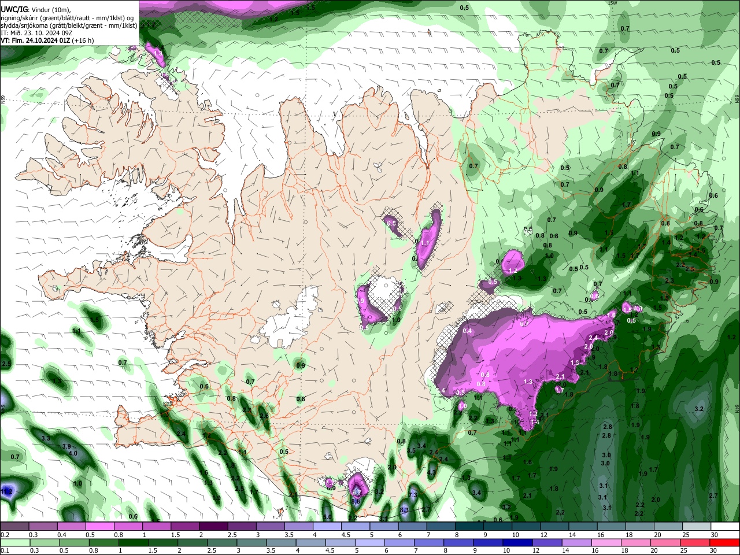
Task: Click the '30' label on the snow legend row
Action: (x=715, y=535)
